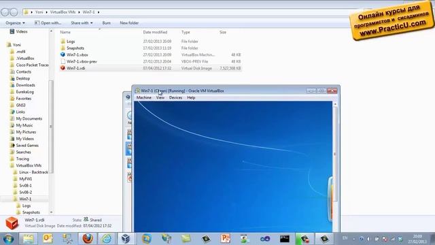Select Win7-1 folder in navigation tree

pyautogui.click(x=25, y=199)
